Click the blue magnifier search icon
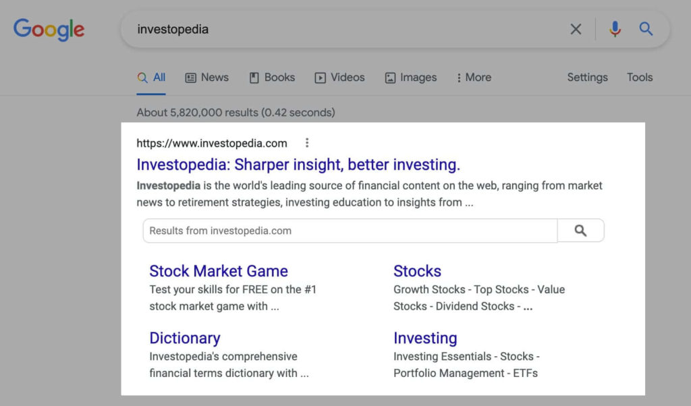 click(x=646, y=29)
